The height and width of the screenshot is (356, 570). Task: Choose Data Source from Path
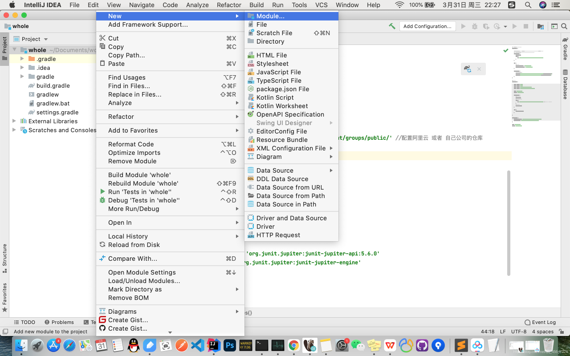292,196
